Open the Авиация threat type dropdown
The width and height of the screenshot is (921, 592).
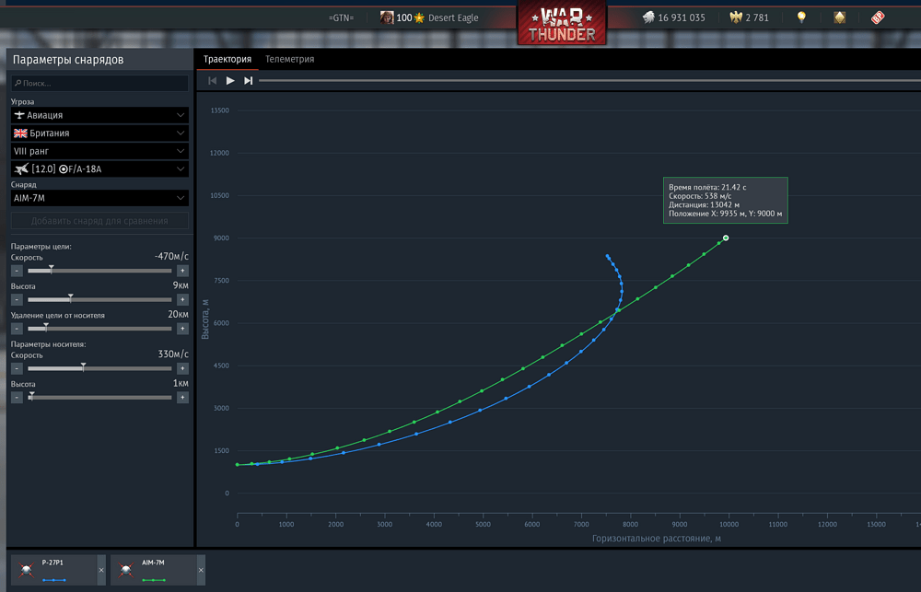pos(99,115)
